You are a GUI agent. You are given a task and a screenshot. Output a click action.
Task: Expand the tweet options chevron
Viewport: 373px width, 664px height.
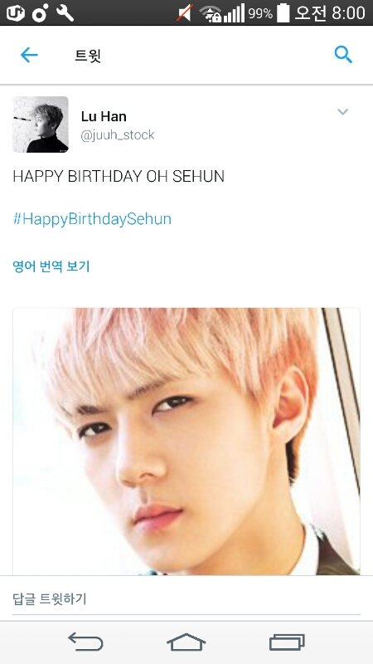342,112
